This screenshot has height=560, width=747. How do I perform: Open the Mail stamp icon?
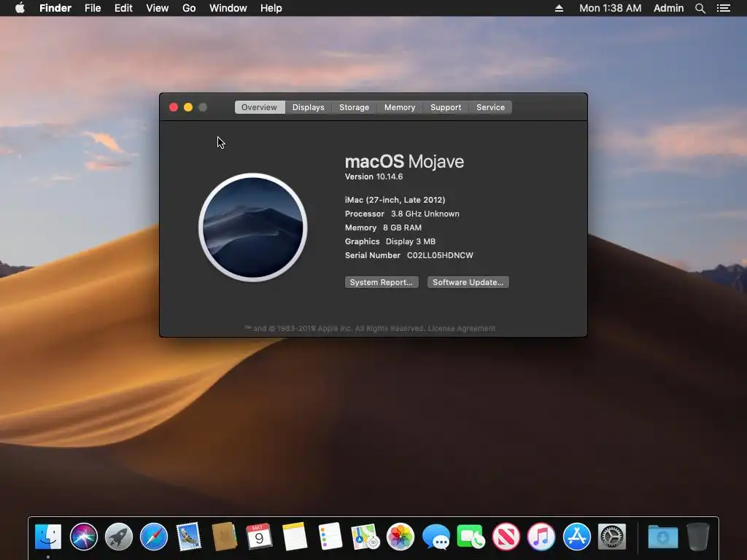(189, 537)
